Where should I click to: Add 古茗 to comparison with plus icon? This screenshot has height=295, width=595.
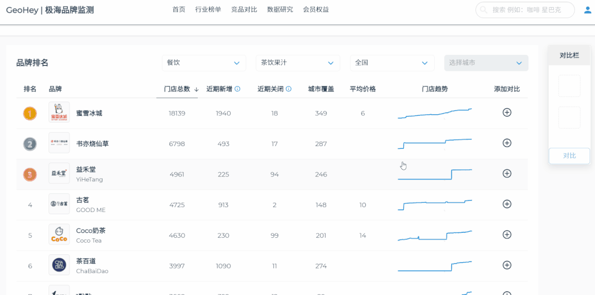(x=507, y=204)
